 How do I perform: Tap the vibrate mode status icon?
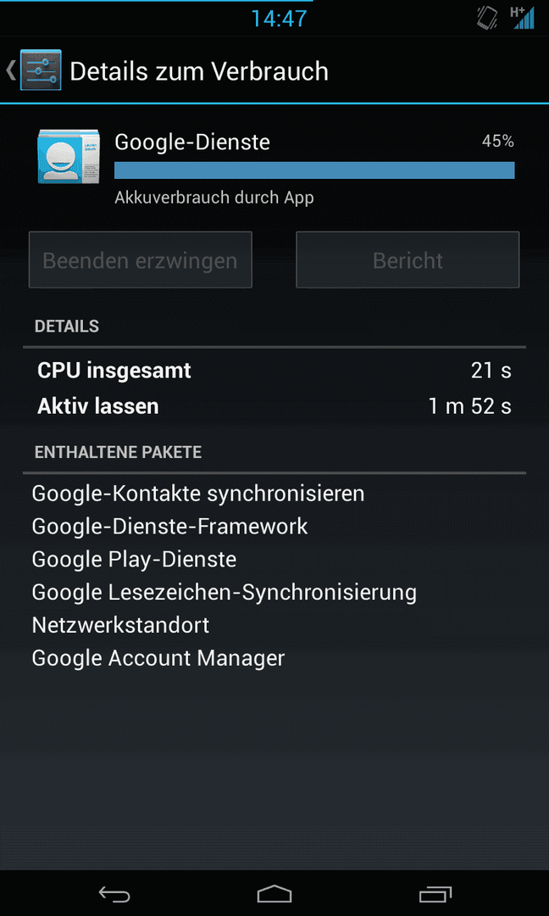coord(488,18)
